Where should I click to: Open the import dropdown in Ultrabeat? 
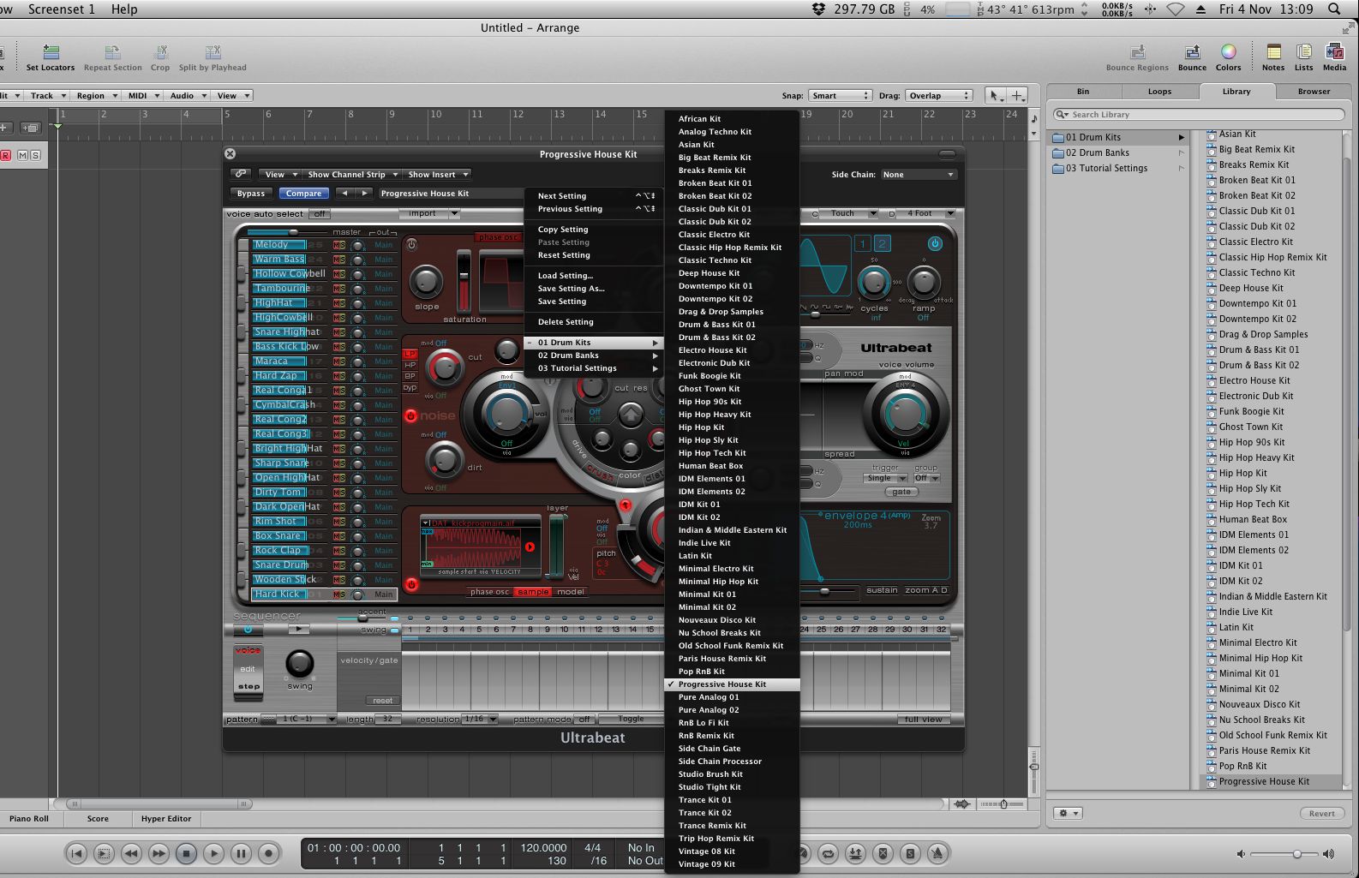430,214
